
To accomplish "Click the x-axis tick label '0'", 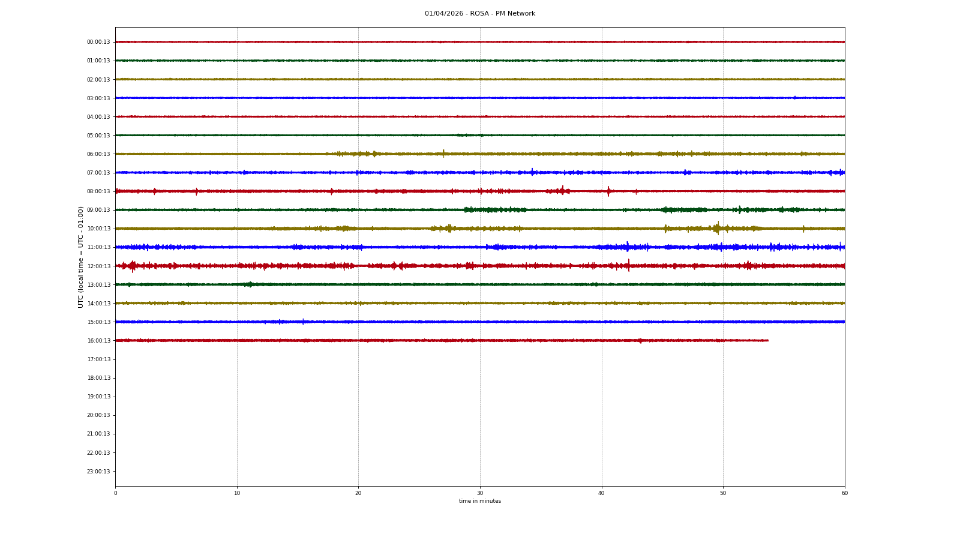I will (x=116, y=493).
